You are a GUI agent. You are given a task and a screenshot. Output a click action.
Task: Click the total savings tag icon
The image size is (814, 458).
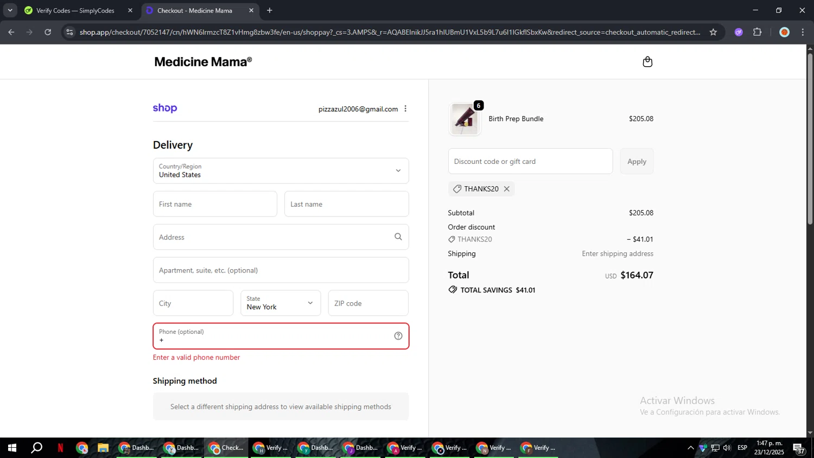tap(453, 290)
